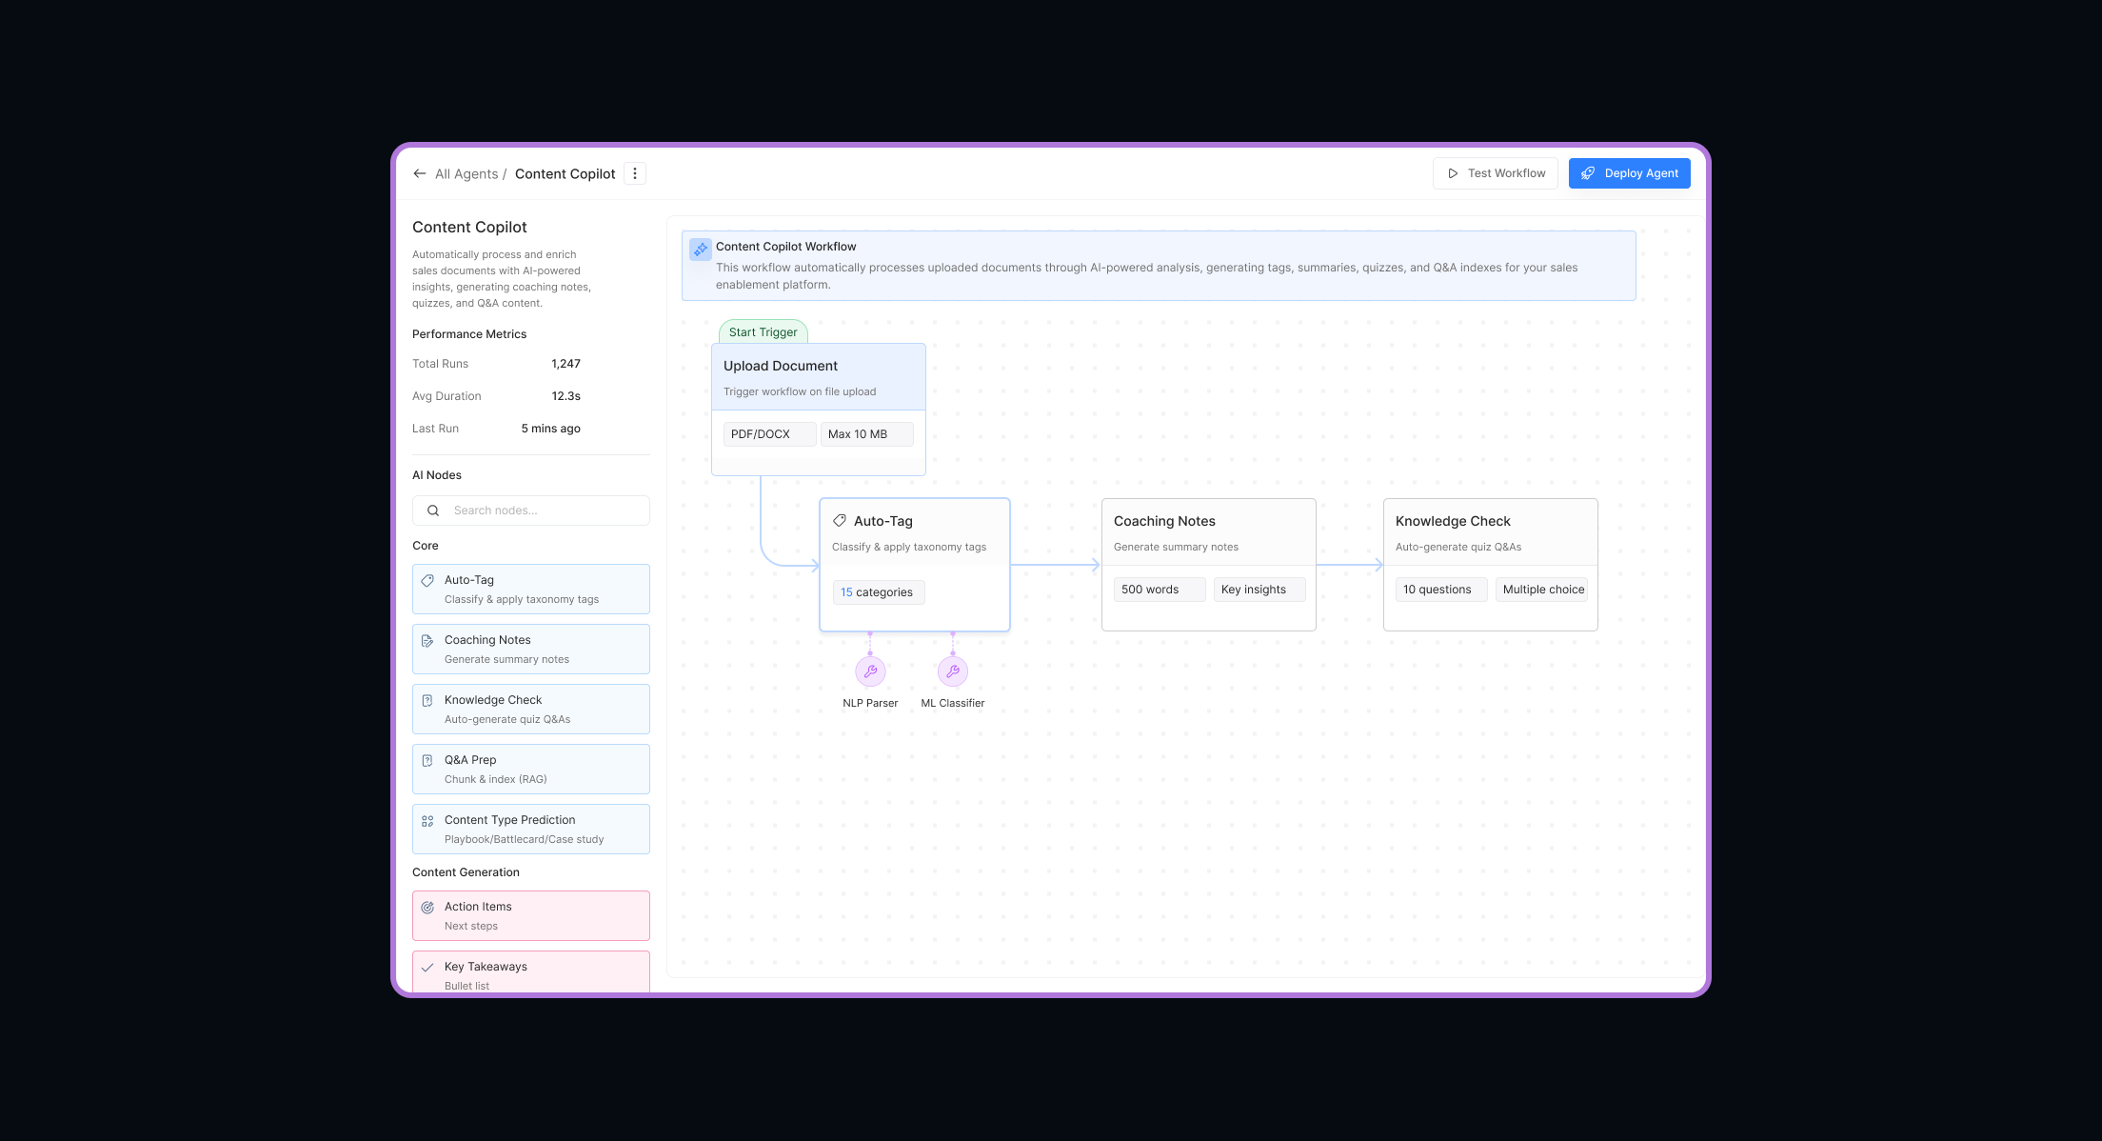Click the Content Type Prediction icon
Viewport: 2102px width, 1141px height.
tap(427, 820)
